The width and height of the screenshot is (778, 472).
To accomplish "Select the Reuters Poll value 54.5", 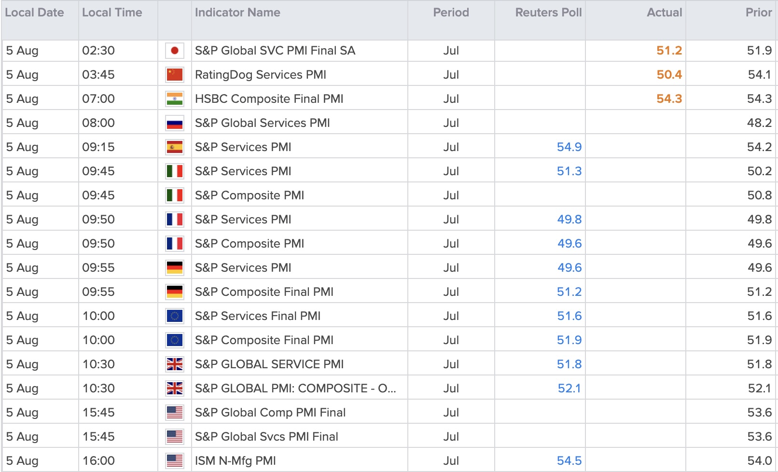I will 569,461.
